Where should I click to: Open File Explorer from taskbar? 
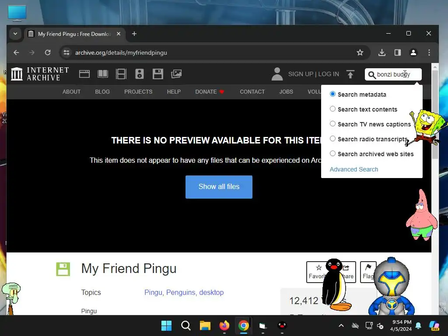point(205,325)
